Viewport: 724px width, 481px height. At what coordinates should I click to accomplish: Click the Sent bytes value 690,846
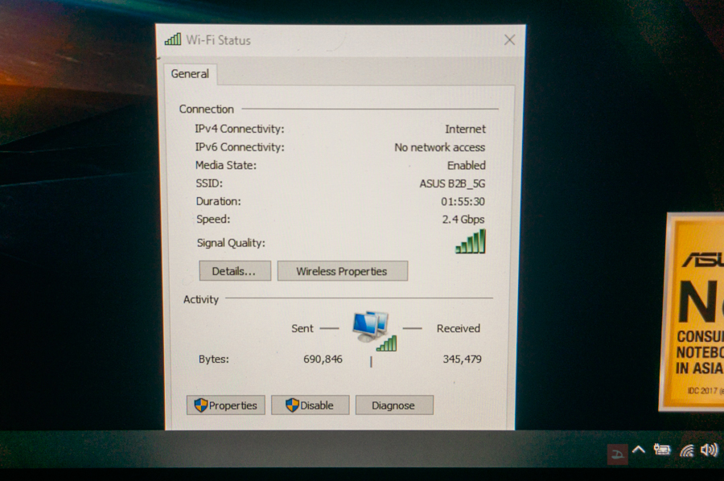click(323, 360)
